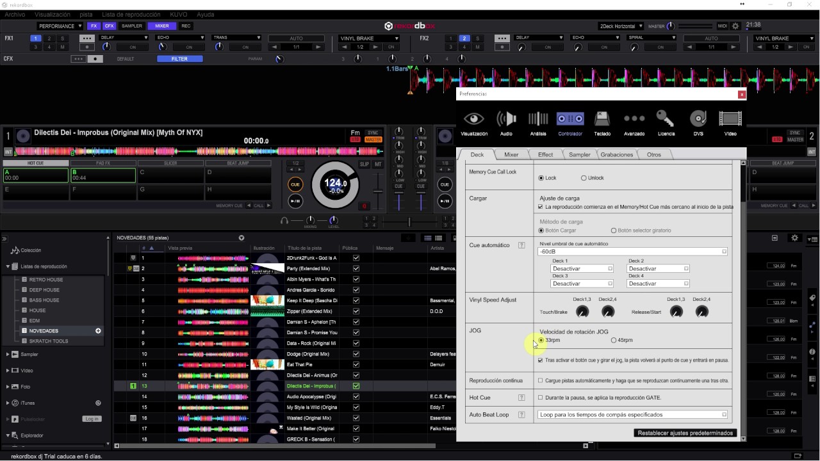Select 33rpm JOG rotation speed
The image size is (820, 461).
pyautogui.click(x=541, y=341)
